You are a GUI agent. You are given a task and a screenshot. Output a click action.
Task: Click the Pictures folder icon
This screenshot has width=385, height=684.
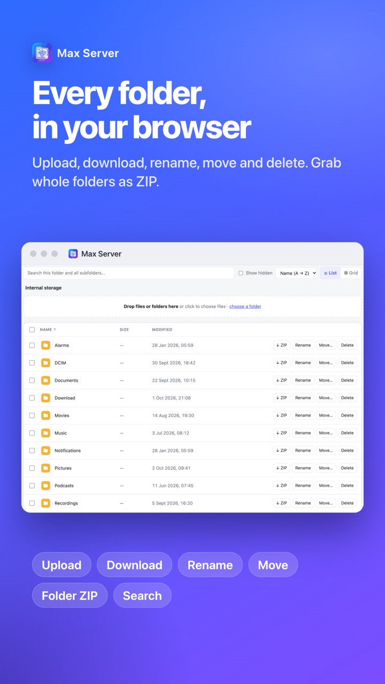point(45,468)
